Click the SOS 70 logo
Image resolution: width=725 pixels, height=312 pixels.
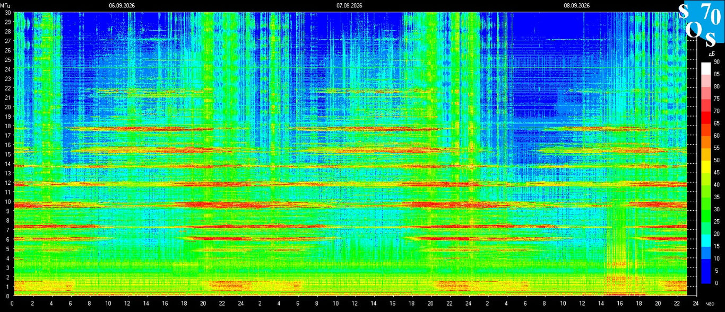(702, 25)
